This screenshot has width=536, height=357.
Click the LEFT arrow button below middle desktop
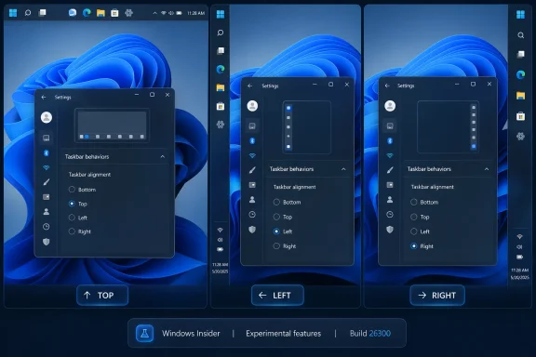tap(277, 295)
